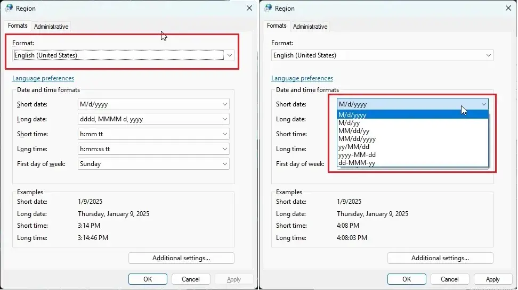
Task: Switch to Administrative tab in left dialog
Action: (51, 27)
